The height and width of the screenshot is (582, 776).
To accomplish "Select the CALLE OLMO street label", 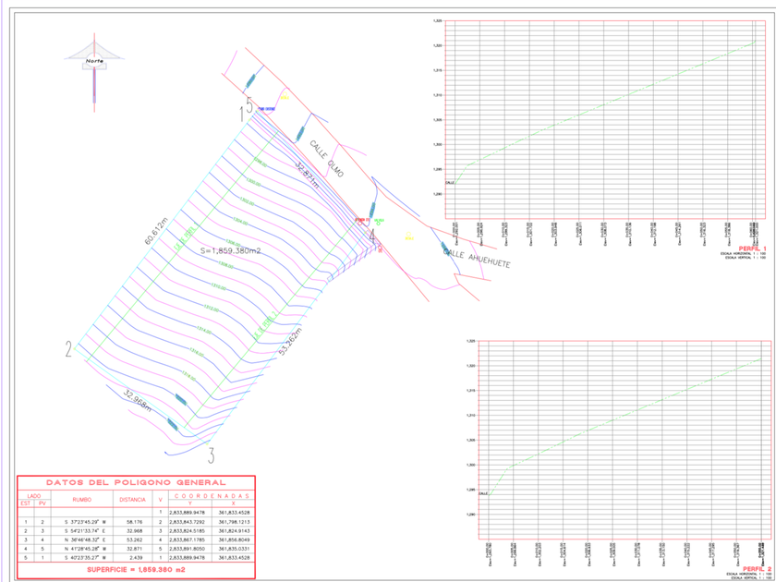I will point(327,160).
